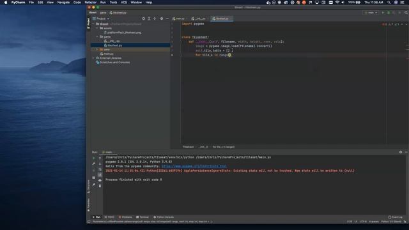
Task: Open macOS Spotlight search
Action: click(x=389, y=3)
